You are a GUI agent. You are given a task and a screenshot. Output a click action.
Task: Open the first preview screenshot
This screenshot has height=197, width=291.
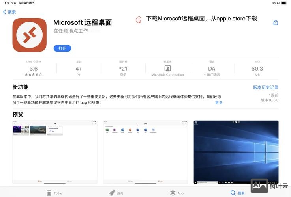55,152
